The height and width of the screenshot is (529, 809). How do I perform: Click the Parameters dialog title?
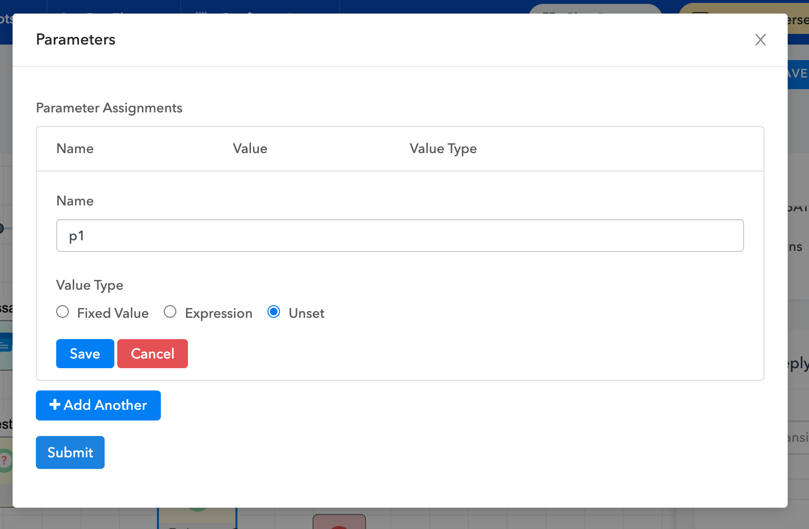tap(76, 40)
